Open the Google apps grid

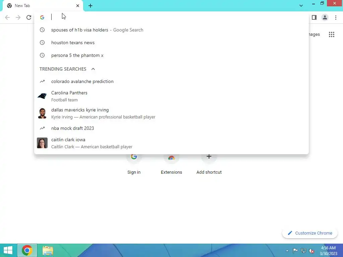coord(332,34)
